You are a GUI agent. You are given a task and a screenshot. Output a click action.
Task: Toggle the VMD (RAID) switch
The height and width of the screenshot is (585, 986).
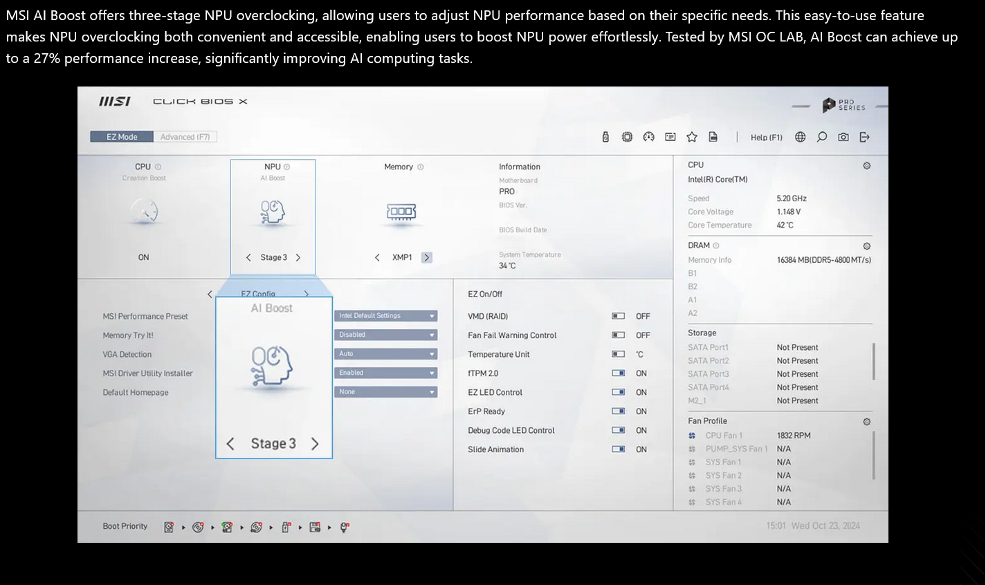[618, 316]
